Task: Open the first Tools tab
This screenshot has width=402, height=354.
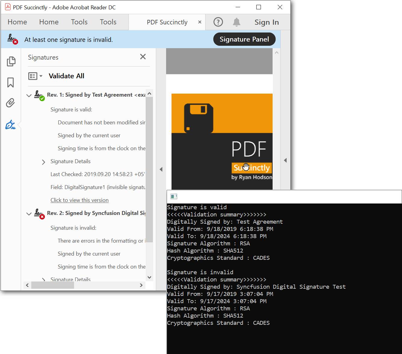Action: click(79, 22)
